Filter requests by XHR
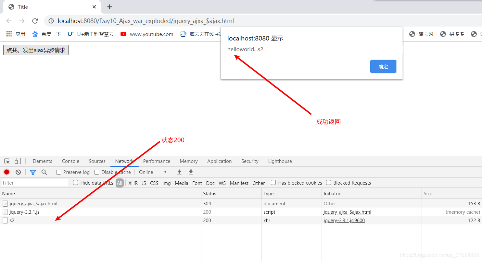Image resolution: width=482 pixels, height=261 pixels. coord(133,183)
